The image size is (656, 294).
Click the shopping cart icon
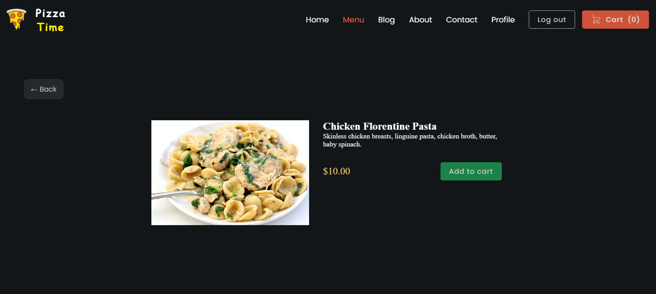pyautogui.click(x=596, y=20)
